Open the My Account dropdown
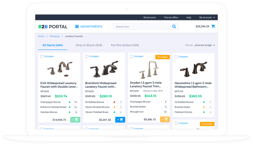Screen dimensions: 253x146 [207, 17]
